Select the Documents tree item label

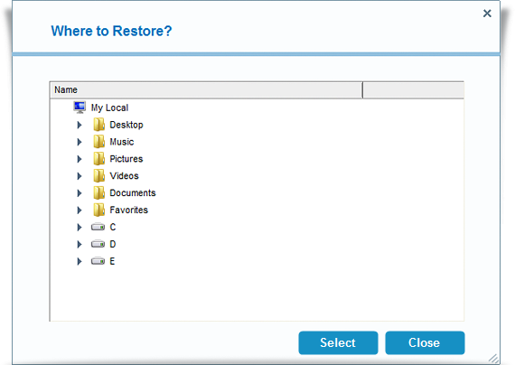133,192
